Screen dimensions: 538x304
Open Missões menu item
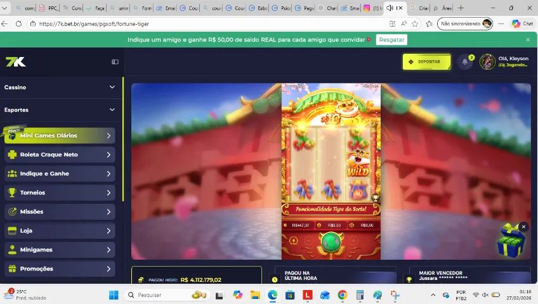pyautogui.click(x=60, y=212)
